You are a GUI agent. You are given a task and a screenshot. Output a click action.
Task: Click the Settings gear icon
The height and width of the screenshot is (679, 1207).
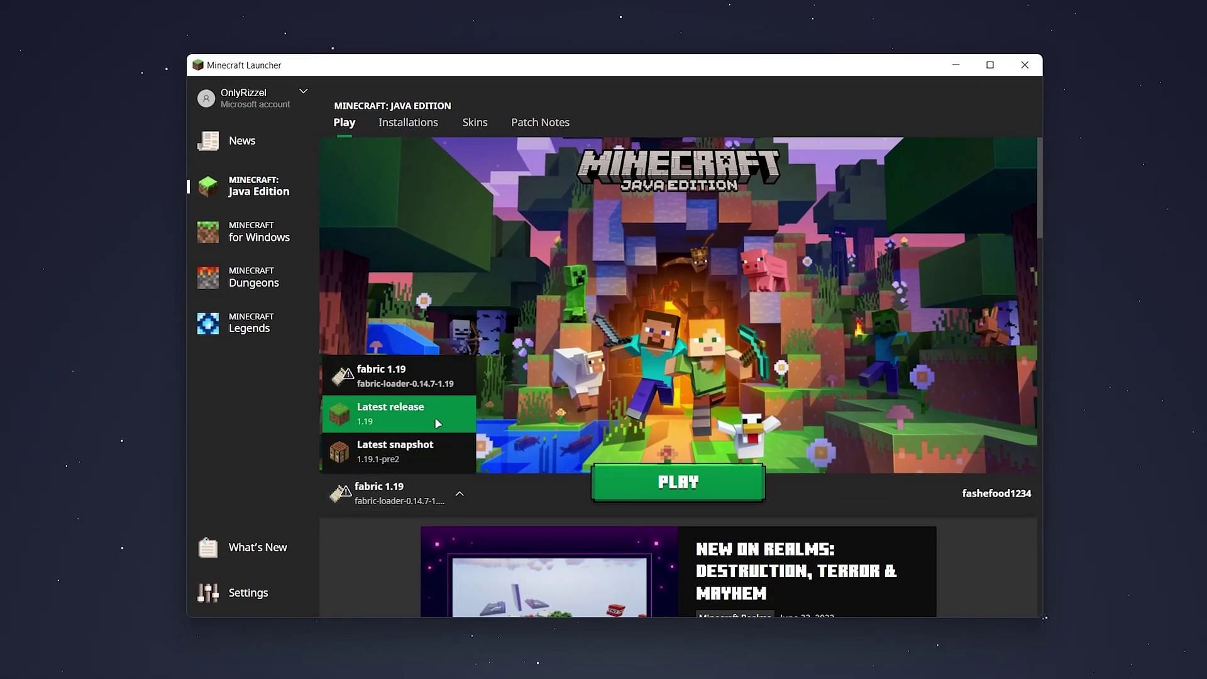[207, 592]
